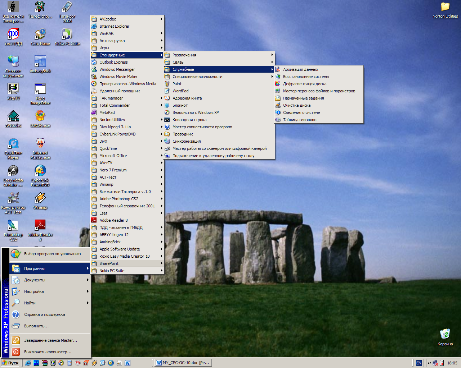This screenshot has width=461, height=368.
Task: Open MetaPad from the Programs menu
Action: [x=127, y=112]
